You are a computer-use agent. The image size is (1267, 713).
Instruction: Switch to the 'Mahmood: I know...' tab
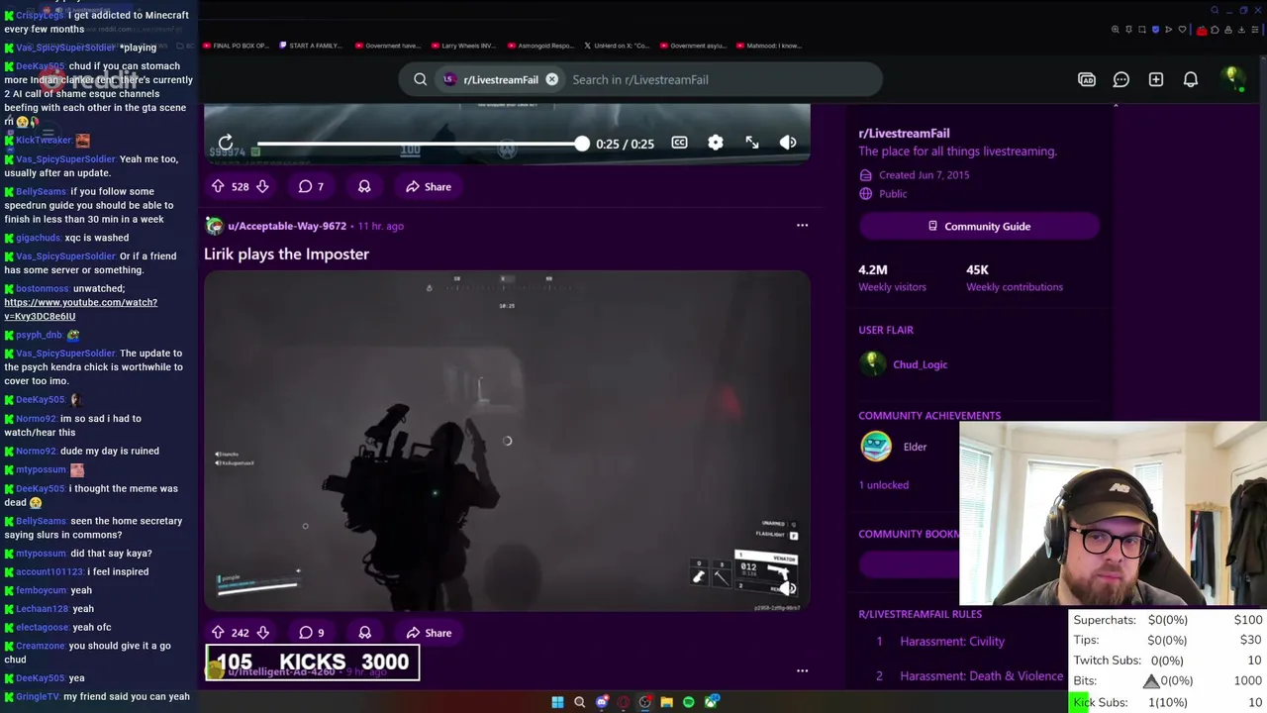click(769, 46)
